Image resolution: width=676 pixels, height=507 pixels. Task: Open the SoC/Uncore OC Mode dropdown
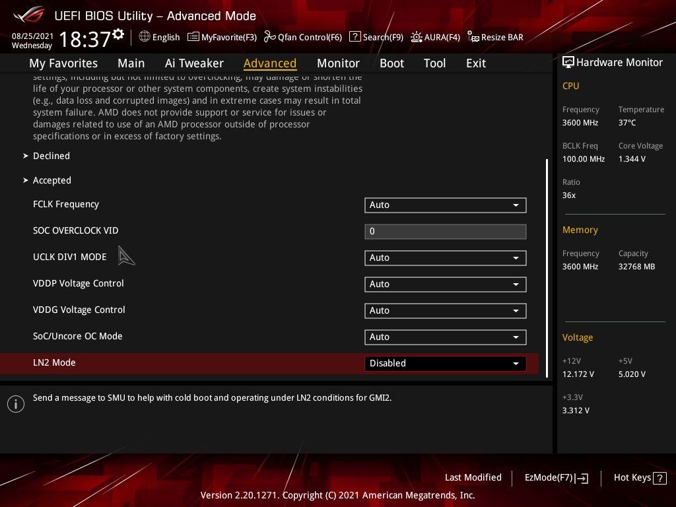pos(446,337)
